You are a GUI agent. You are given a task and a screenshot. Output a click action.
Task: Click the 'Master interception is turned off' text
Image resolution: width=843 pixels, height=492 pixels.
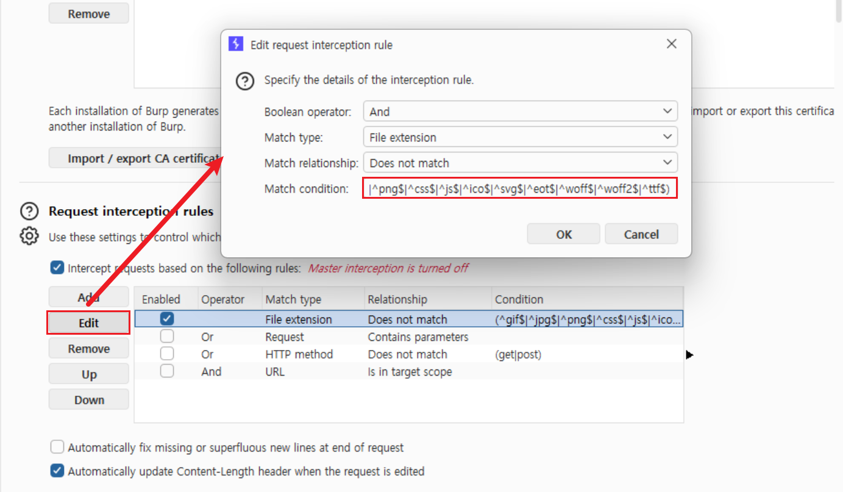(388, 268)
